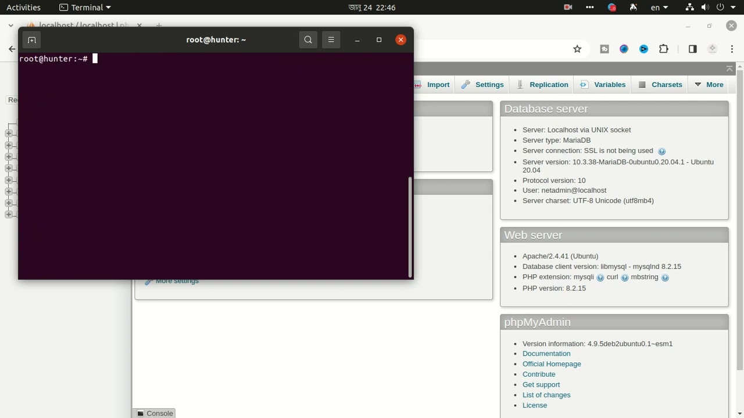The width and height of the screenshot is (744, 418).
Task: Click the Variables tab icon
Action: pos(584,85)
